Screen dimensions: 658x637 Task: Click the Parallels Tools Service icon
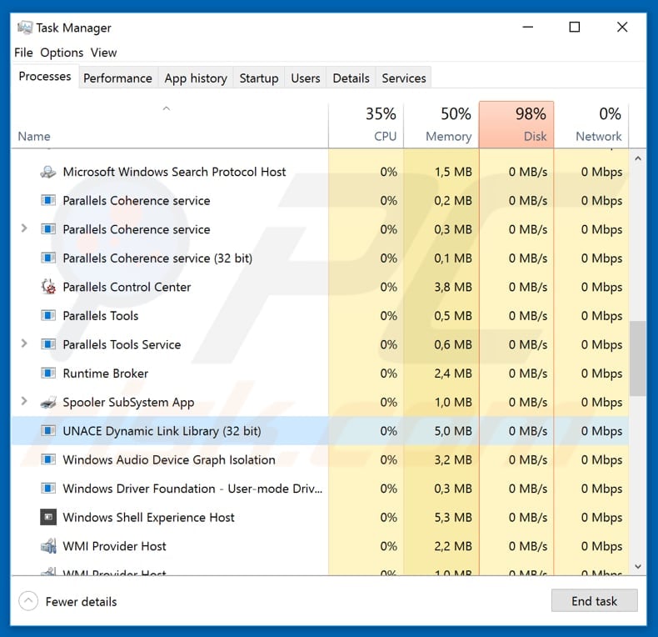48,344
